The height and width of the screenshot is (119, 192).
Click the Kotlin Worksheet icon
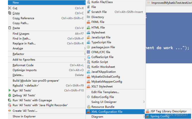tap(89, 67)
